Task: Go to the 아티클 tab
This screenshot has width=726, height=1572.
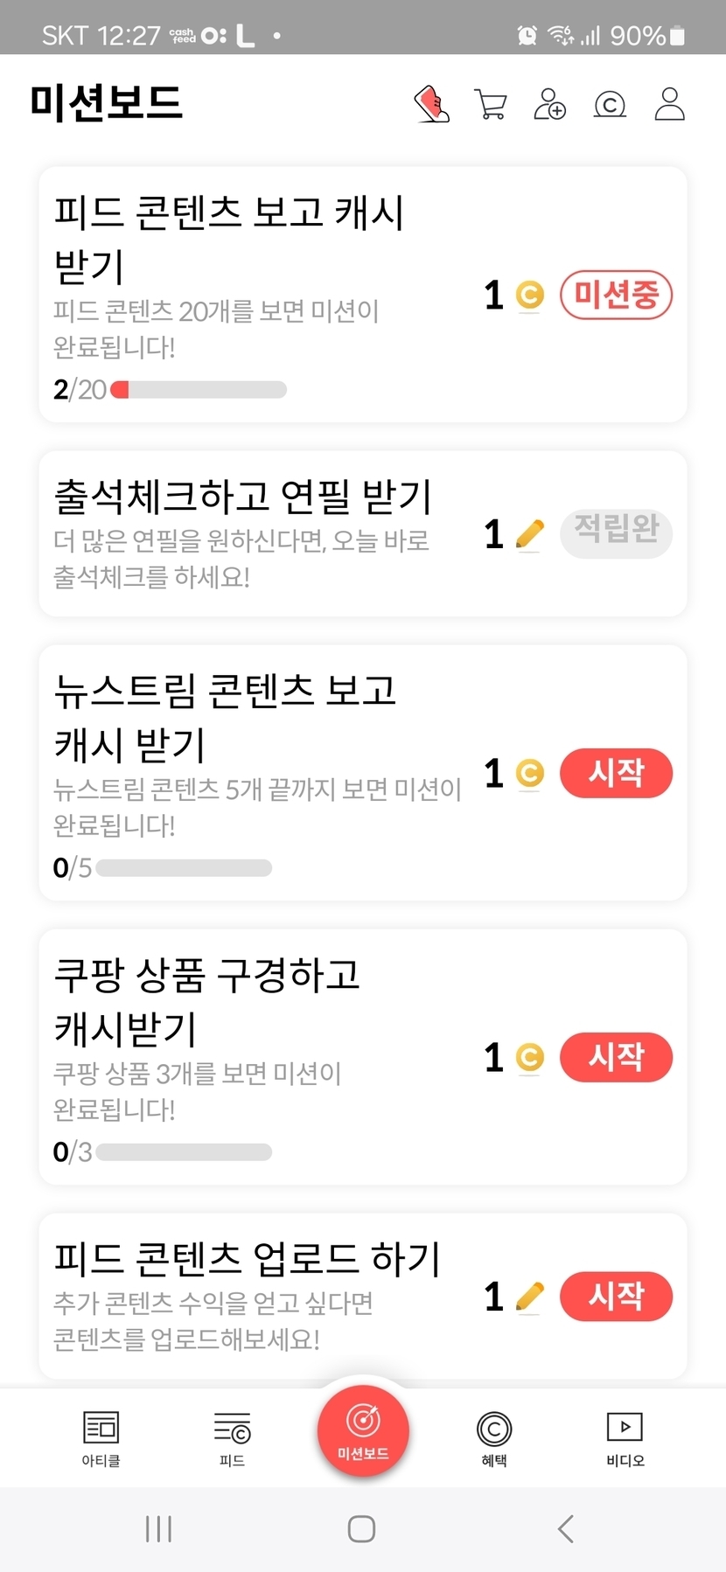Action: 101,1438
